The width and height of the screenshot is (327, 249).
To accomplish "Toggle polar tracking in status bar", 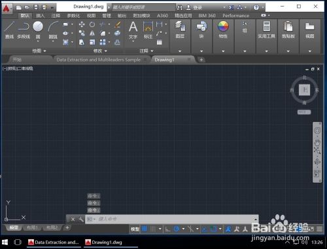I will pyautogui.click(x=177, y=229).
